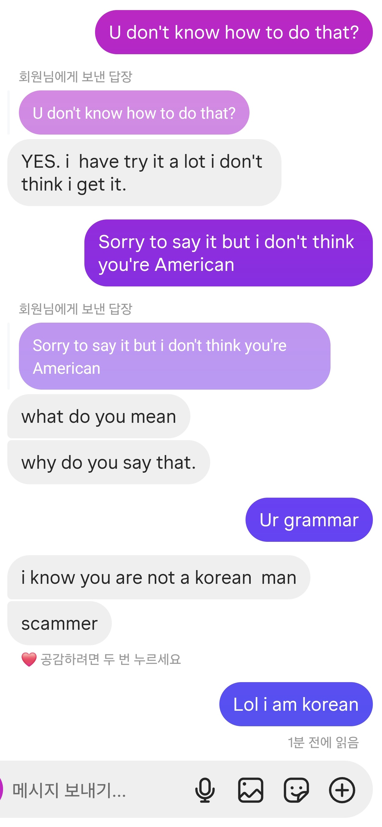Tap the camera icon beside message field
This screenshot has height=827, width=382.
[x=2, y=789]
